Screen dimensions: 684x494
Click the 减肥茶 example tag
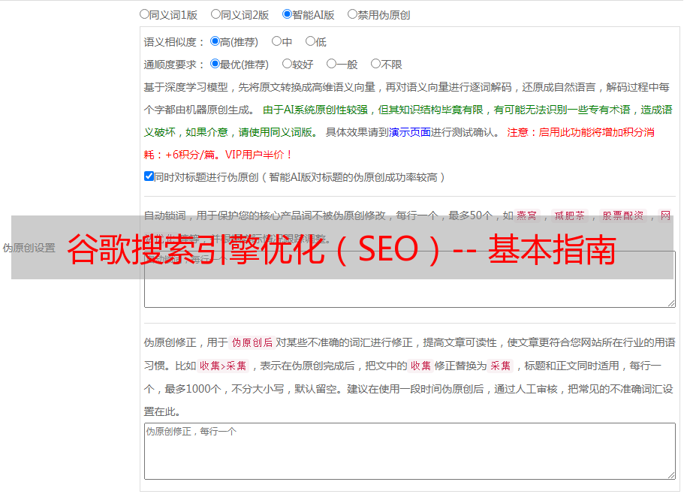[x=570, y=215]
